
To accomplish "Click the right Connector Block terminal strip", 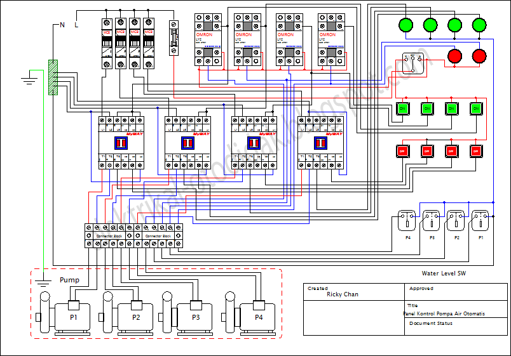I will tap(158, 235).
